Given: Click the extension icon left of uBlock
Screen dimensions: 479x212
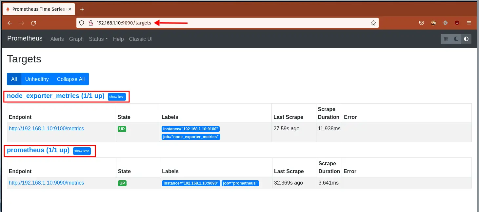Looking at the screenshot, I should pyautogui.click(x=445, y=23).
